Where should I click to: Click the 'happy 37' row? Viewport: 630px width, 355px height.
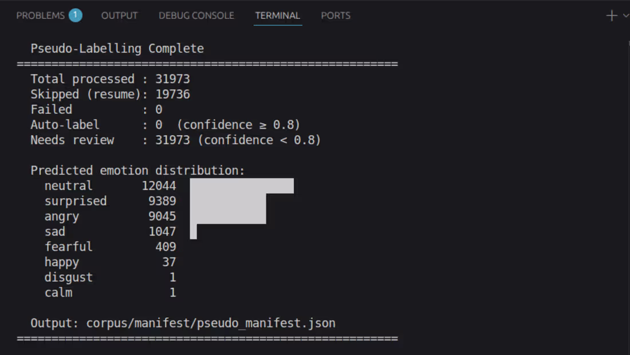click(x=110, y=262)
